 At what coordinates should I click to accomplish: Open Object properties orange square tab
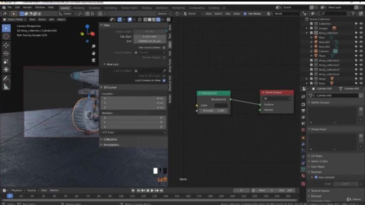(x=303, y=138)
